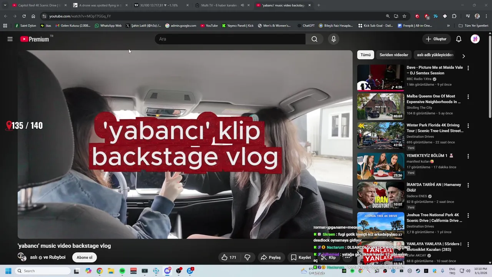The height and width of the screenshot is (277, 492).
Task: Open Chrome from the taskbar
Action: tap(100, 271)
